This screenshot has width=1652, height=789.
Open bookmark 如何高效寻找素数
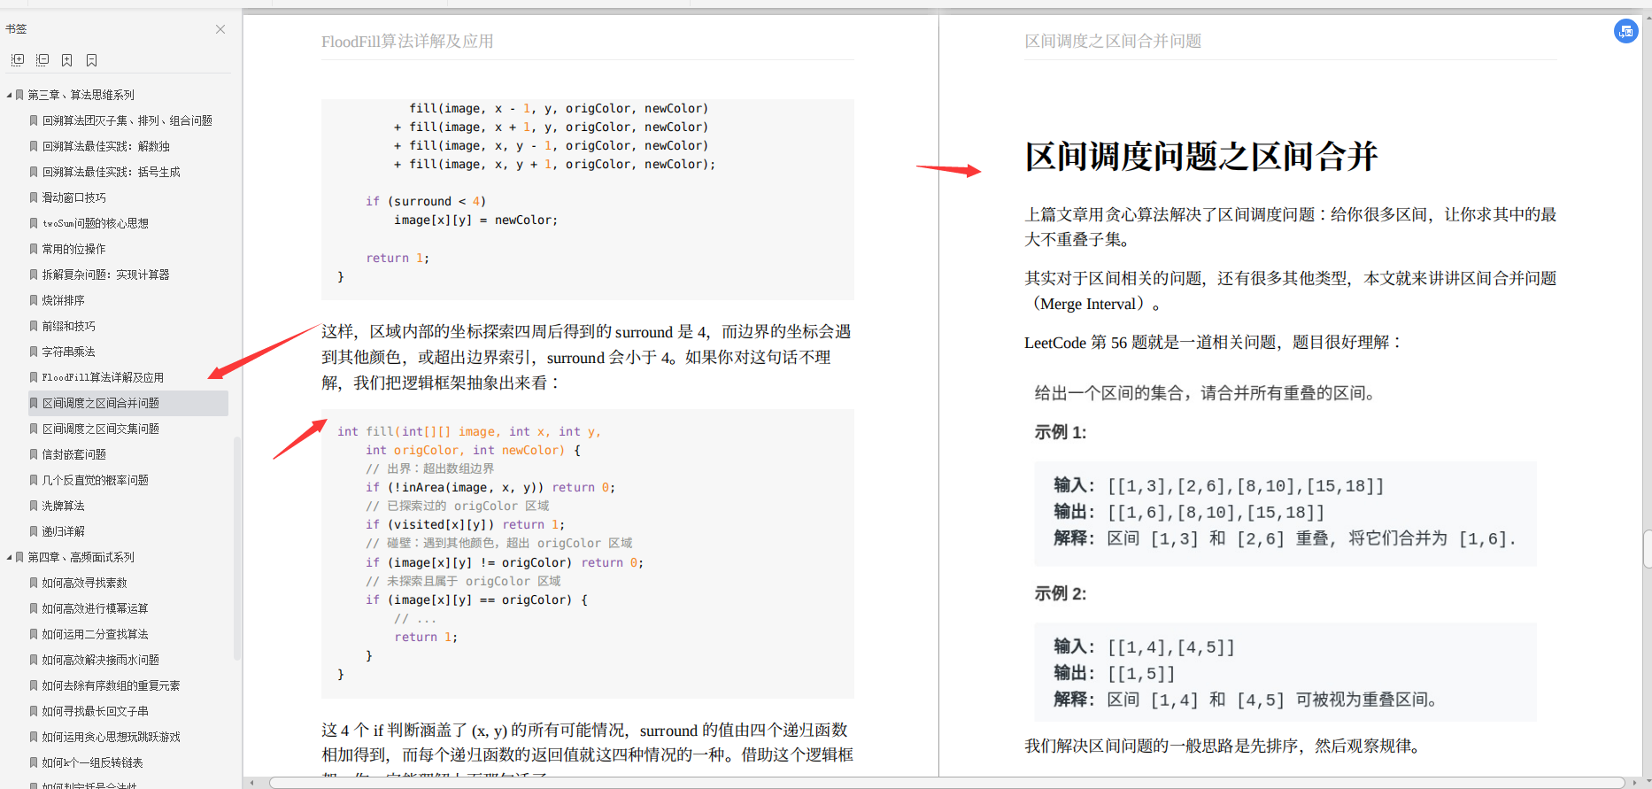[x=85, y=583]
